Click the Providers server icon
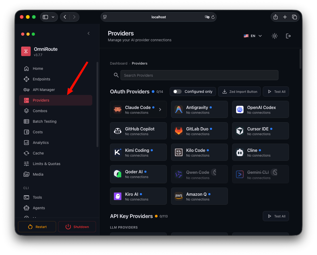 pyautogui.click(x=26, y=100)
